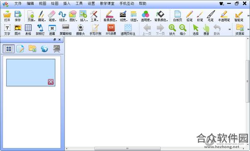Open the File (文件) menu

pyautogui.click(x=18, y=3)
